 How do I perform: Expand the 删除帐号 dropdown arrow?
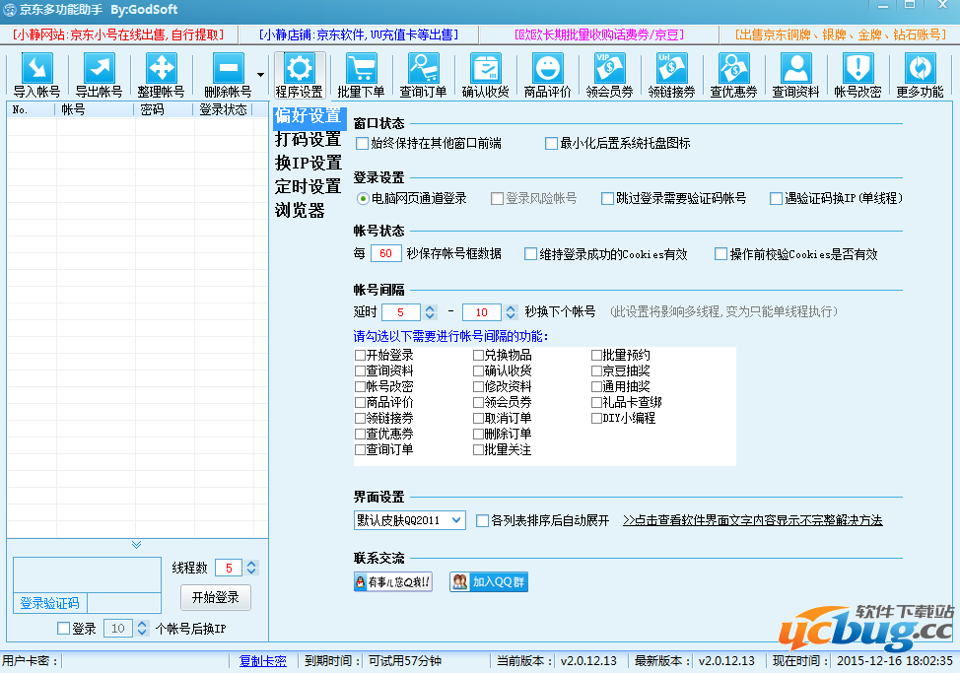tap(260, 74)
